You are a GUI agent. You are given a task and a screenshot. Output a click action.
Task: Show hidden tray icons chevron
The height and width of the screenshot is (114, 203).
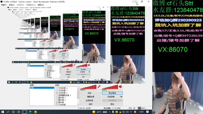pyautogui.click(x=110, y=112)
